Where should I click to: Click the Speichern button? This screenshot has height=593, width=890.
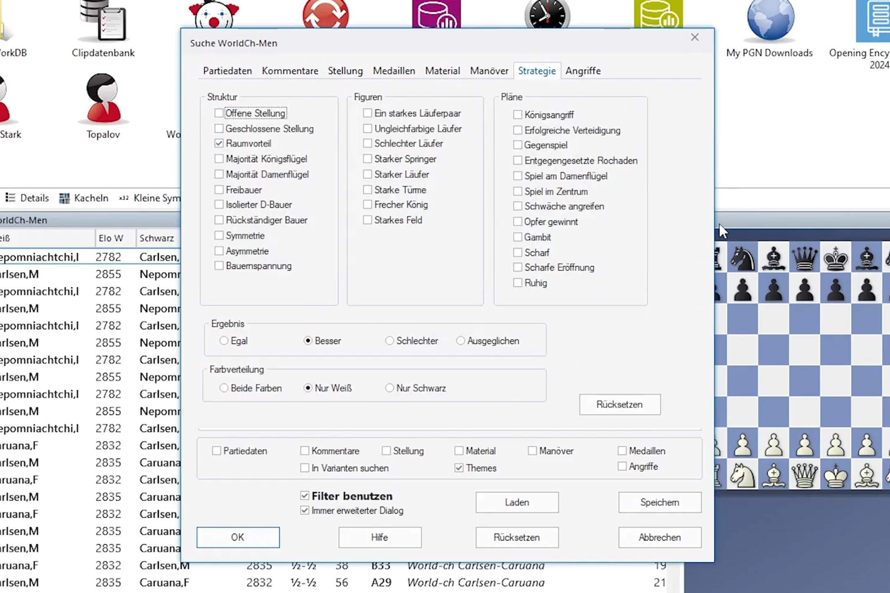coord(660,502)
